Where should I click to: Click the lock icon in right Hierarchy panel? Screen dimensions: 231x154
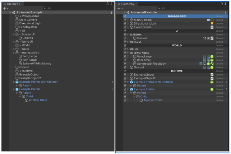222,4
